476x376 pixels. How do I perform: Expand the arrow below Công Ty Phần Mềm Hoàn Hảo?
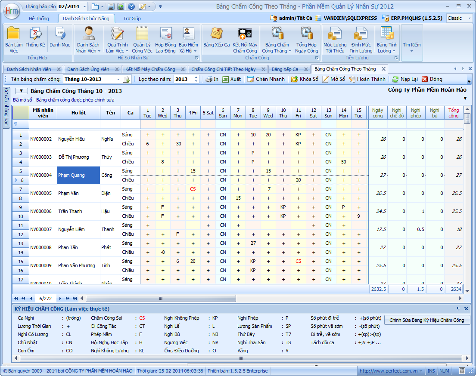465,98
